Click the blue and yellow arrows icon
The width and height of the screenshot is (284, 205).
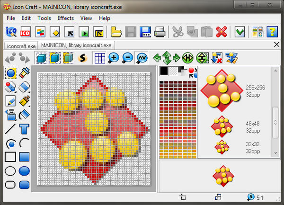coord(231,58)
